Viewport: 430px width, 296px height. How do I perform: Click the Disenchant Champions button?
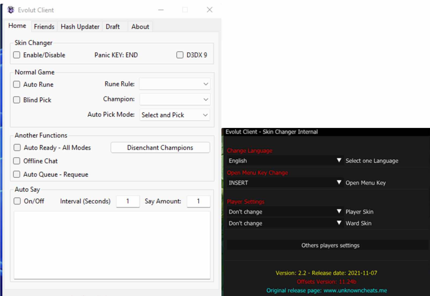coord(160,148)
